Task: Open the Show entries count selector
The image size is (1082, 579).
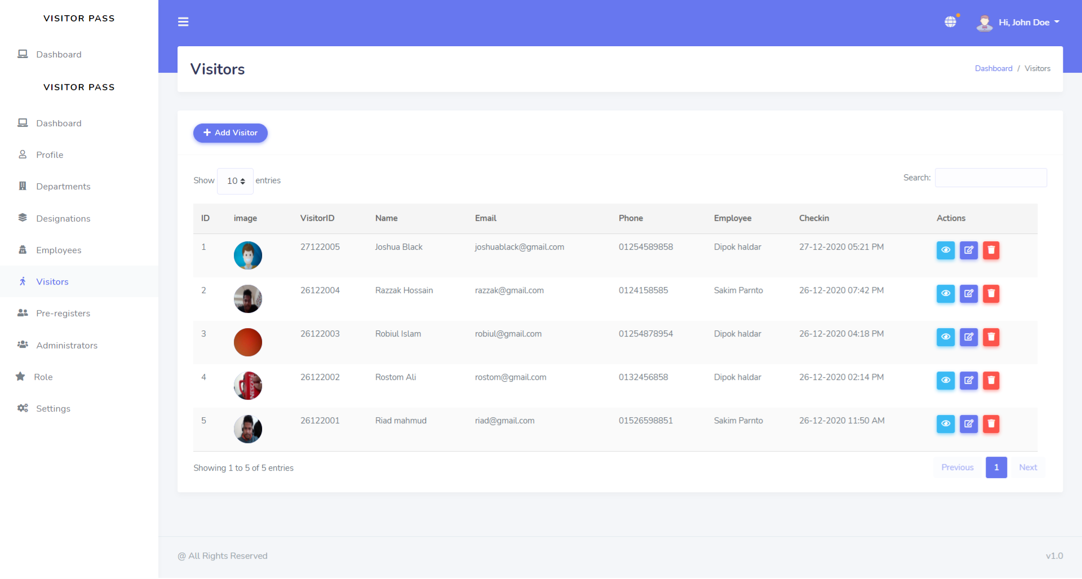Action: pos(235,180)
